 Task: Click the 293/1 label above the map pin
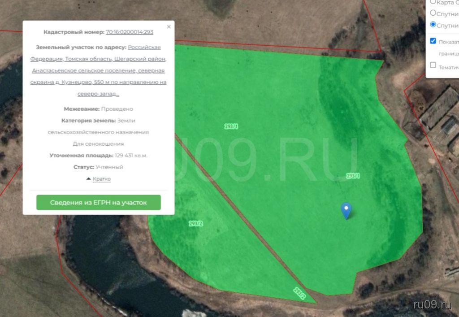point(353,176)
